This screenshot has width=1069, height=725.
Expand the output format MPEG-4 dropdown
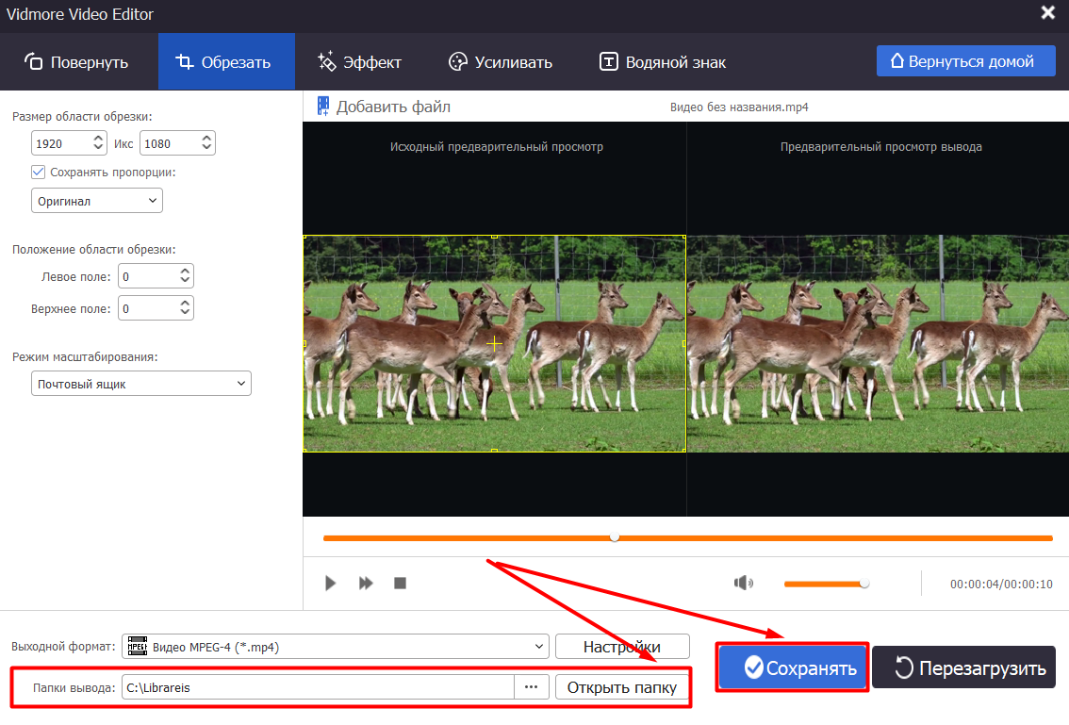pyautogui.click(x=336, y=647)
